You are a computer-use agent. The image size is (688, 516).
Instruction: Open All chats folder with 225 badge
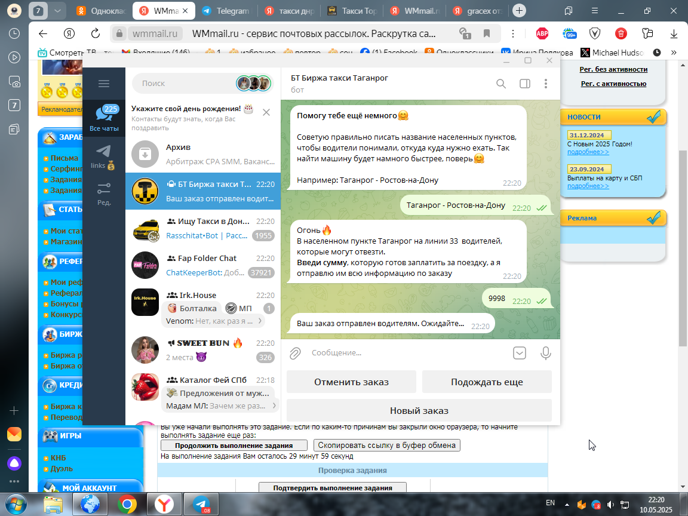tap(104, 118)
